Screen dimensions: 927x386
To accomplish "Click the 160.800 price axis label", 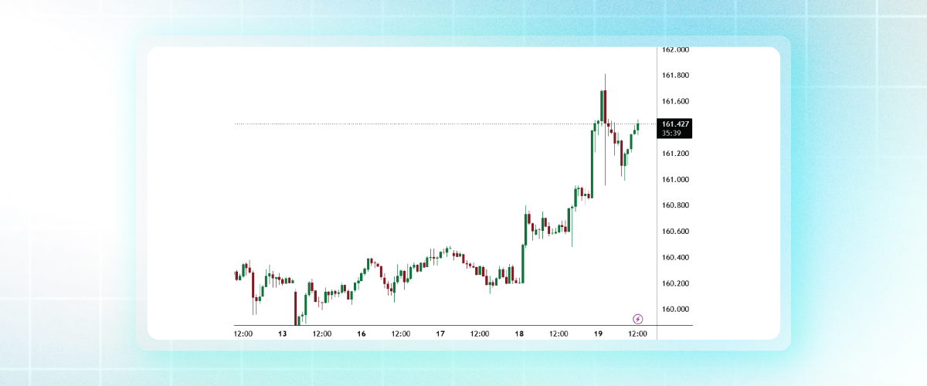I will [676, 205].
